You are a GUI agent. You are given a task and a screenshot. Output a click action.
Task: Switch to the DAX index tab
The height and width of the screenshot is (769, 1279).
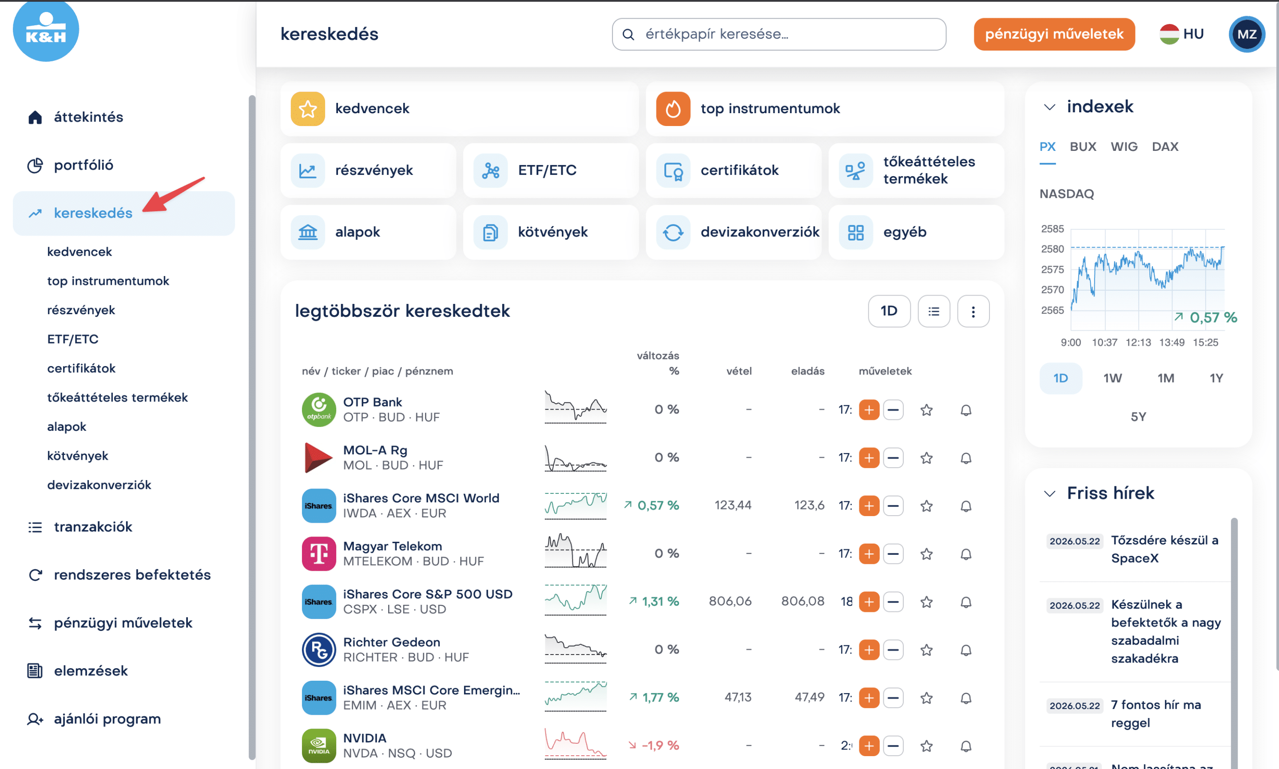point(1164,146)
